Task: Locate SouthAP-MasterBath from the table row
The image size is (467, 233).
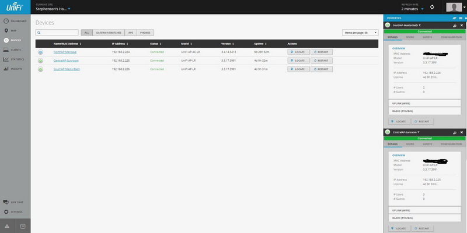Action: [298, 69]
